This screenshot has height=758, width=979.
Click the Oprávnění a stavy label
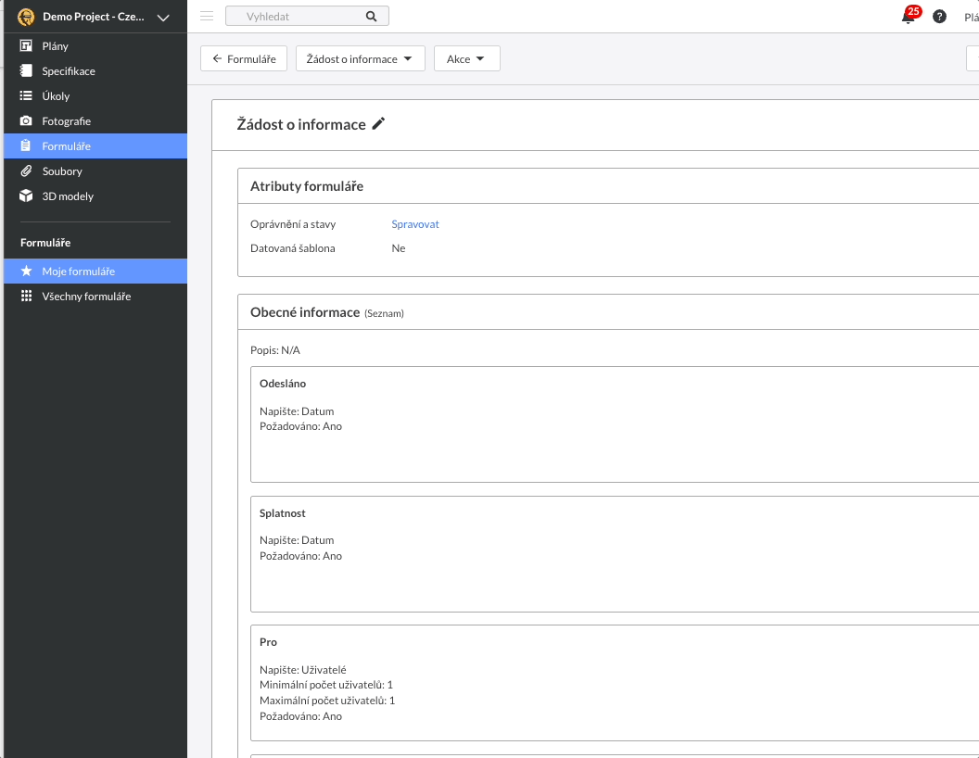293,224
